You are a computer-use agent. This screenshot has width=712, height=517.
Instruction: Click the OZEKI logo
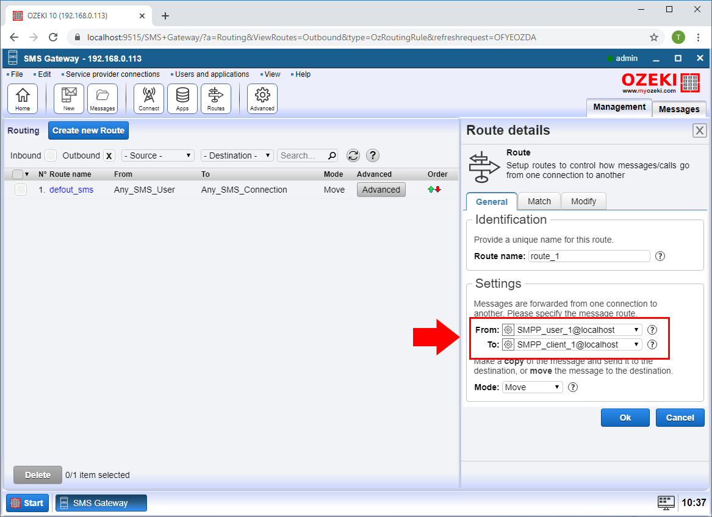click(661, 83)
